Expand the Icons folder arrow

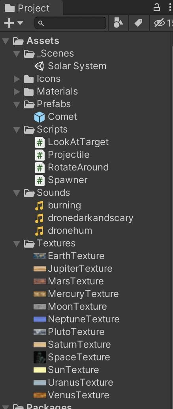click(17, 79)
